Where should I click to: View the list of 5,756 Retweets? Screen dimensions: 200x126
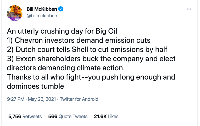(25, 117)
